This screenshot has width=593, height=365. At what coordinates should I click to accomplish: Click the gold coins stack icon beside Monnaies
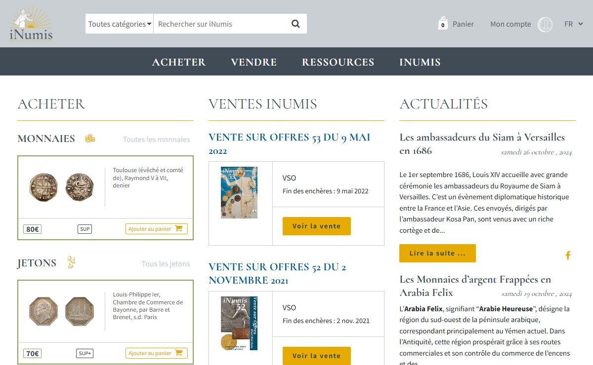(90, 139)
